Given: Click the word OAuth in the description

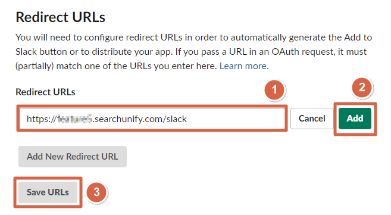Looking at the screenshot, I should tap(285, 52).
